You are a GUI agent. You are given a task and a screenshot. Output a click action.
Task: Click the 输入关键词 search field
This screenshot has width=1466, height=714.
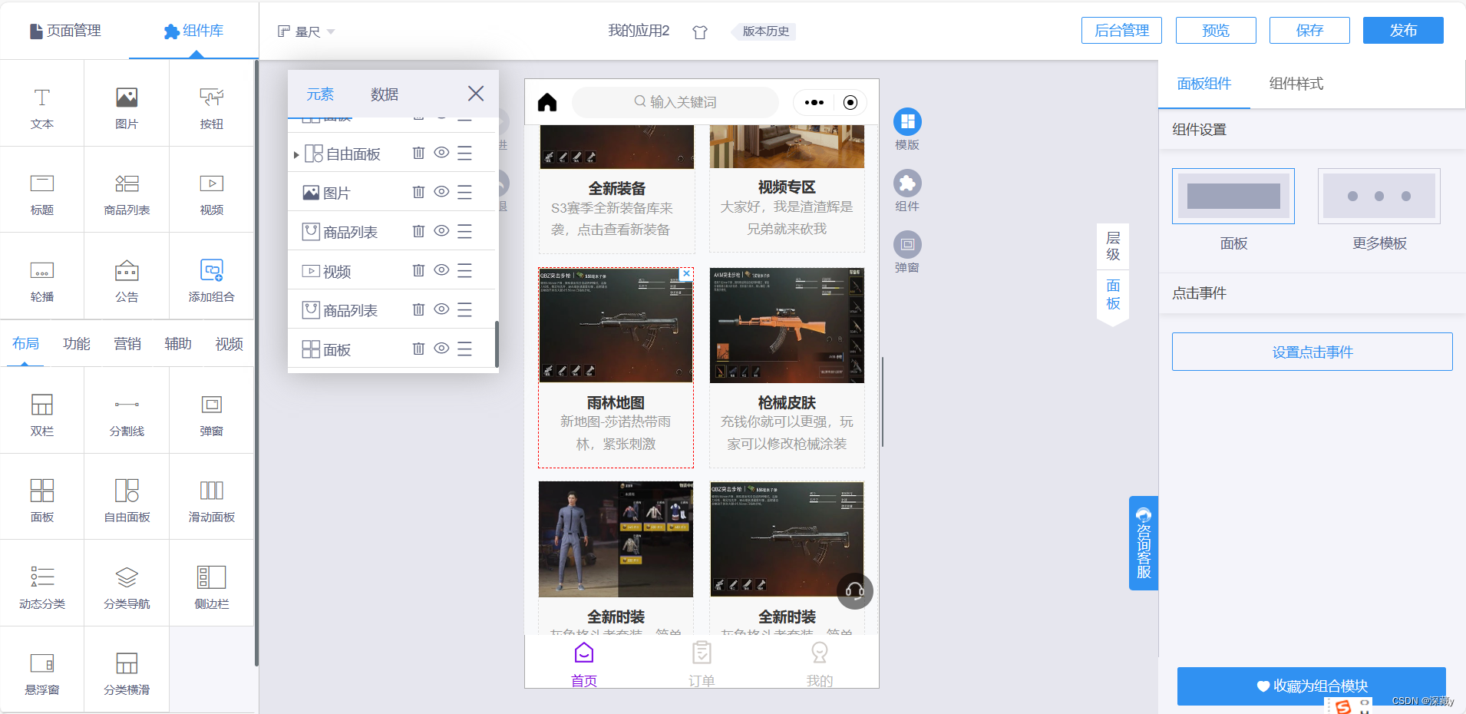point(675,102)
